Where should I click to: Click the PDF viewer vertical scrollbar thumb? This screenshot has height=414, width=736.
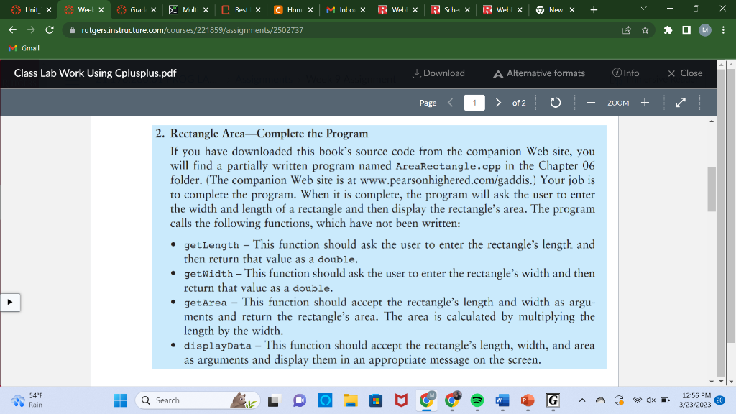[712, 189]
